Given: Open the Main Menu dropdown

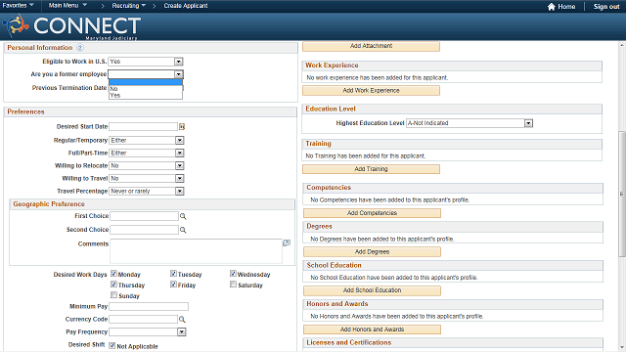Looking at the screenshot, I should click(67, 5).
